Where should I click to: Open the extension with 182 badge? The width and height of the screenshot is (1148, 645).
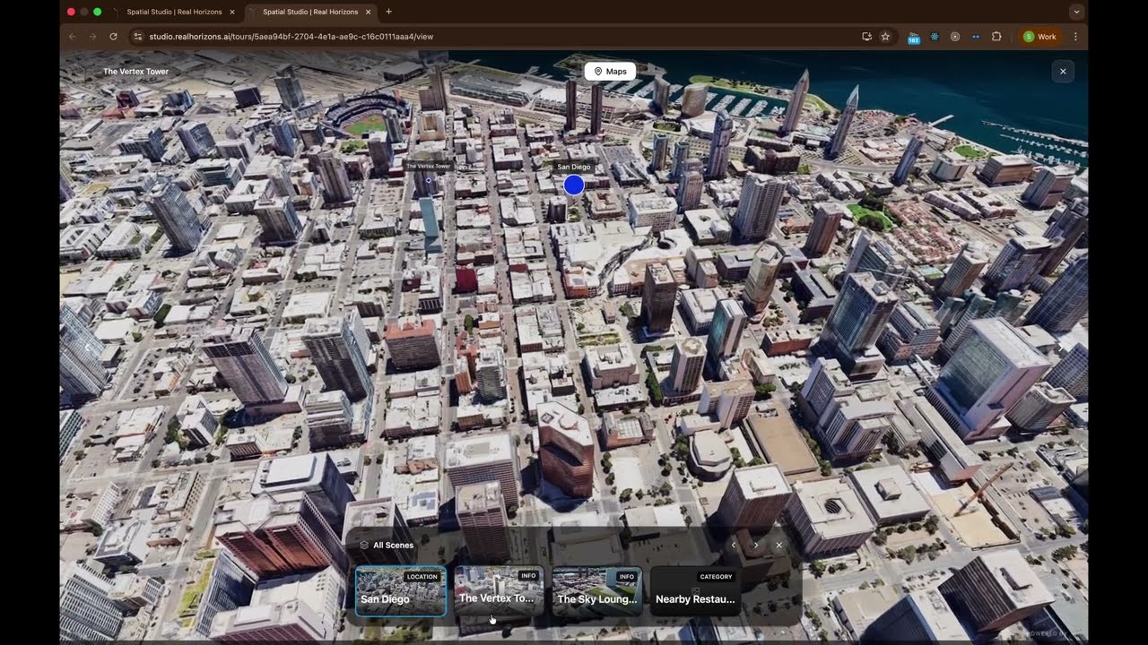914,38
